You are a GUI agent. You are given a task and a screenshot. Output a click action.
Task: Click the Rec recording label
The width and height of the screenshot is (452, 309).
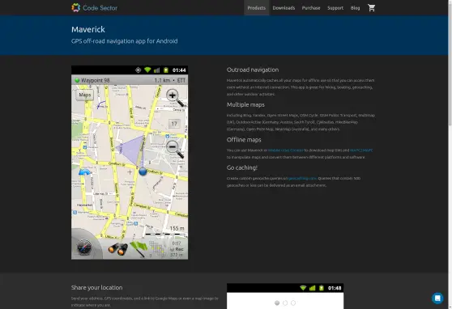click(179, 249)
